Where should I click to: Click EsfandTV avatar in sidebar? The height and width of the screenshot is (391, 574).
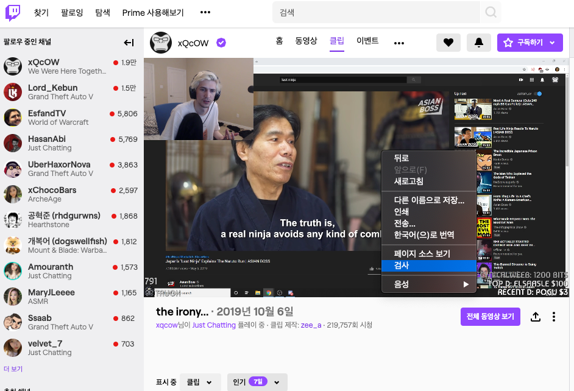13,118
